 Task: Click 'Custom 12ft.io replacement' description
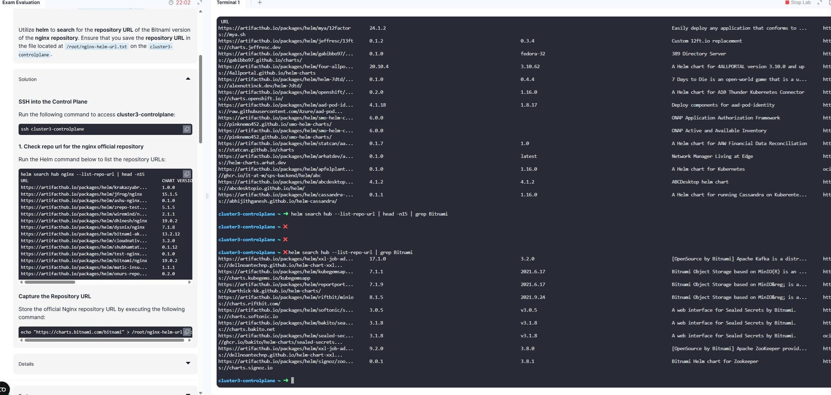click(x=706, y=41)
